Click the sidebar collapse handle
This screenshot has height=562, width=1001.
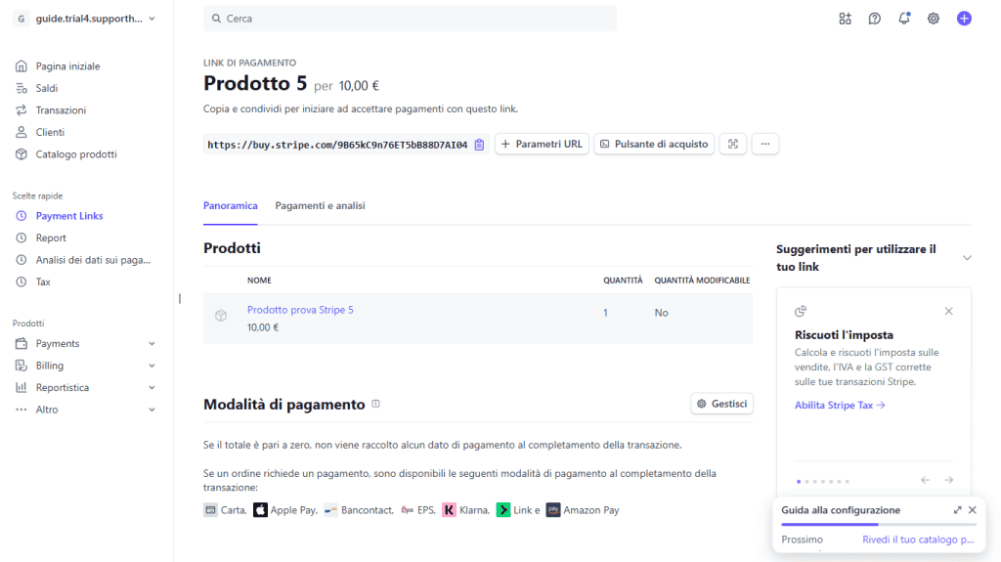coord(180,298)
